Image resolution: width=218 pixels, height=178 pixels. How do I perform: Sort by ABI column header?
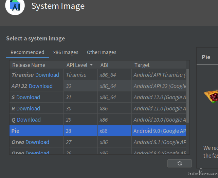[x=115, y=65]
